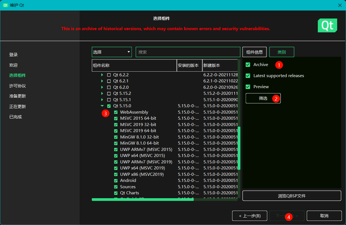Check the Qt 5.15.1 checkbox

(x=109, y=100)
